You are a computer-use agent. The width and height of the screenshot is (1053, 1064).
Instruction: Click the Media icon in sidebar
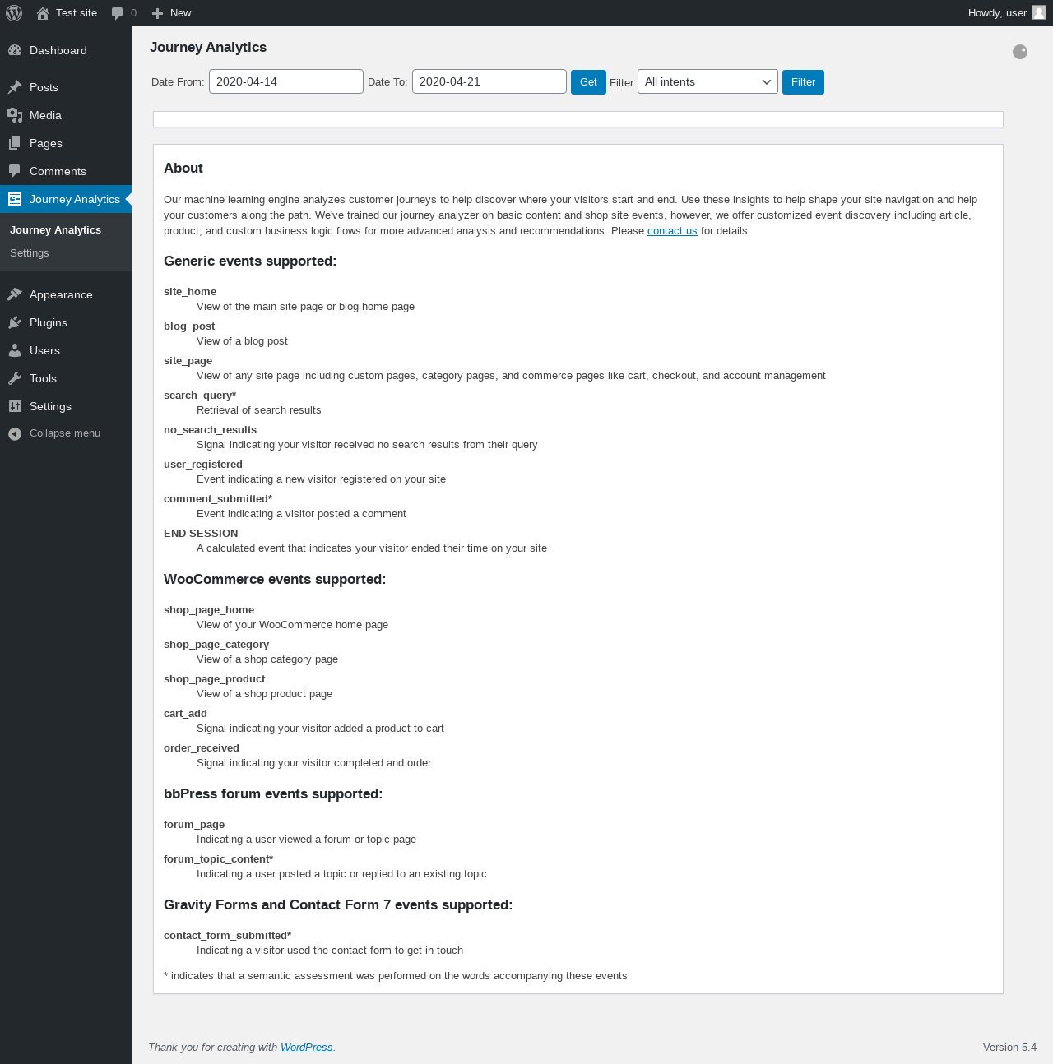coord(15,115)
